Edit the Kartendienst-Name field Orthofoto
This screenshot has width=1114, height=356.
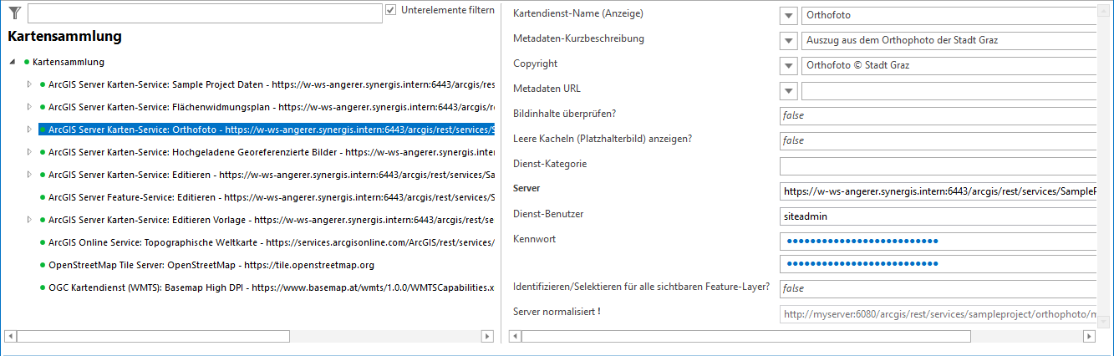pyautogui.click(x=949, y=16)
